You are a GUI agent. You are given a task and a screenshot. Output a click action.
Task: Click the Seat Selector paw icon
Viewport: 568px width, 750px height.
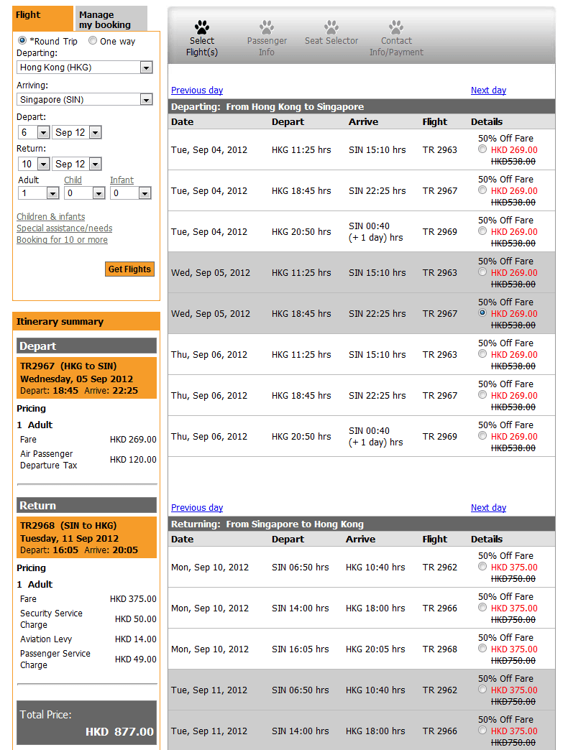[331, 27]
